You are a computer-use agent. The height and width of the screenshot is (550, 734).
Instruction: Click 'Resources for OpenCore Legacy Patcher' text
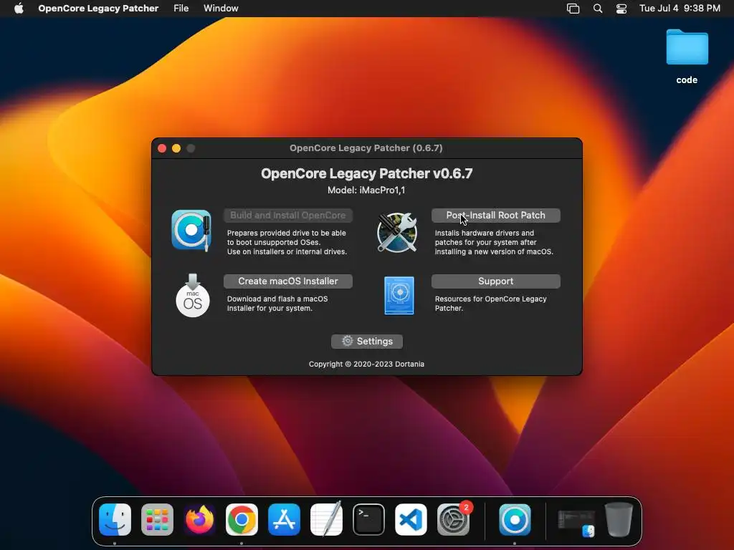point(490,304)
